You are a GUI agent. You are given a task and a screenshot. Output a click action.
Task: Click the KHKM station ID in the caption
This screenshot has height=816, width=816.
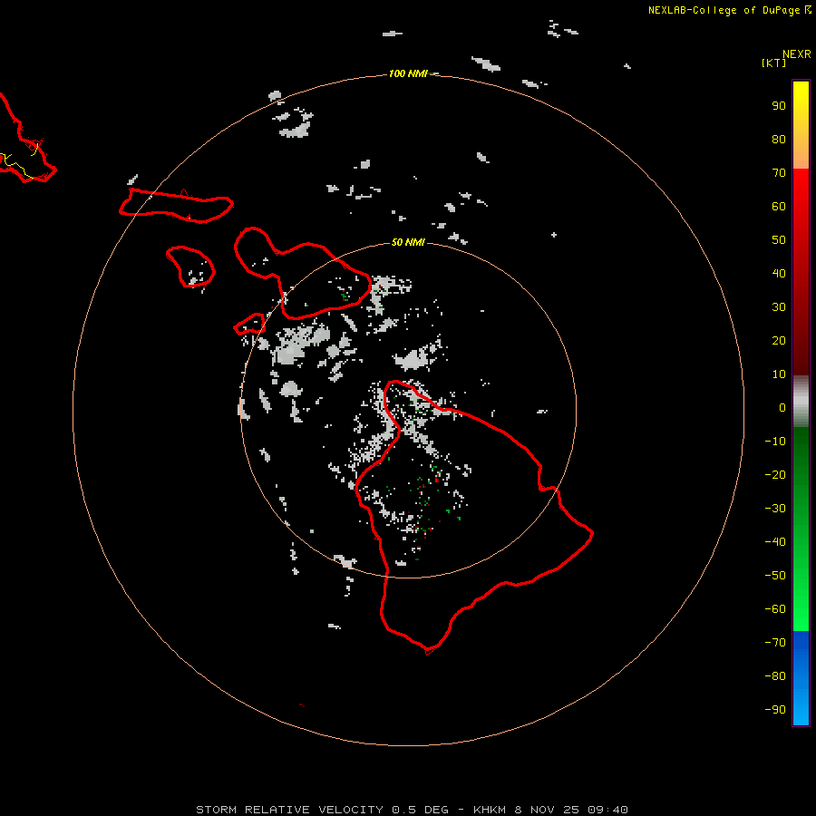pyautogui.click(x=490, y=810)
